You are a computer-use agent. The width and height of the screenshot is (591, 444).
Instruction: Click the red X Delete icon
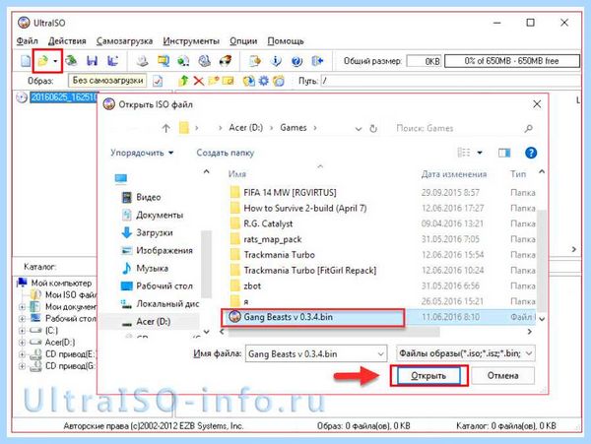pyautogui.click(x=199, y=81)
